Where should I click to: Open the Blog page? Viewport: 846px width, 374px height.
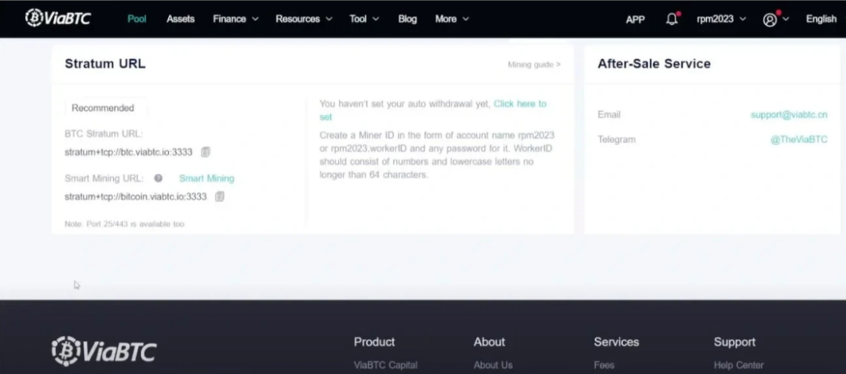408,19
